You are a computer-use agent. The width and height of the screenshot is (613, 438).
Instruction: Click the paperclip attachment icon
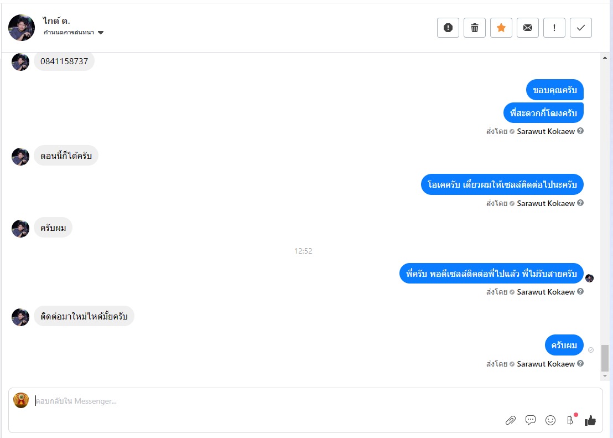tap(511, 420)
